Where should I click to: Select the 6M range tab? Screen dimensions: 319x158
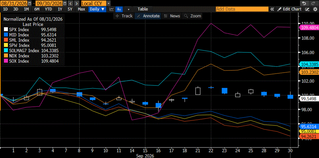(x=37, y=9)
